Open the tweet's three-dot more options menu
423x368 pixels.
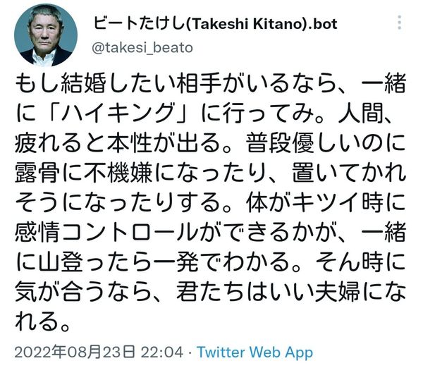[x=399, y=23]
